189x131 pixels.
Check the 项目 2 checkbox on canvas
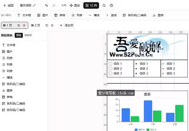110,68
